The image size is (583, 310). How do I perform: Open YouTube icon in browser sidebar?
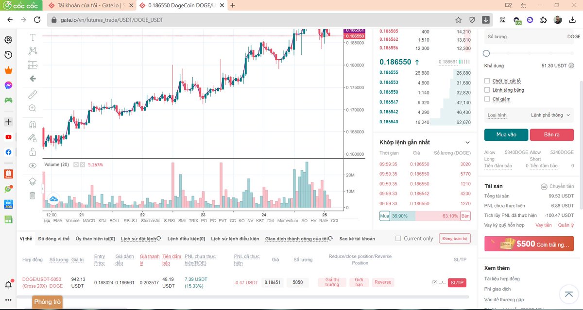(8, 137)
